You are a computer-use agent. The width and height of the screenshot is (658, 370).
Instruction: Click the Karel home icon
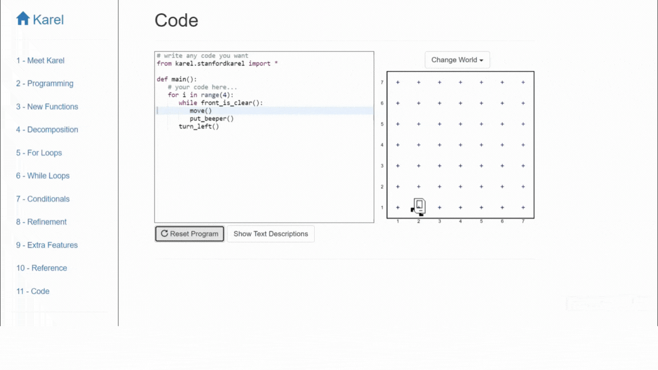click(x=23, y=19)
